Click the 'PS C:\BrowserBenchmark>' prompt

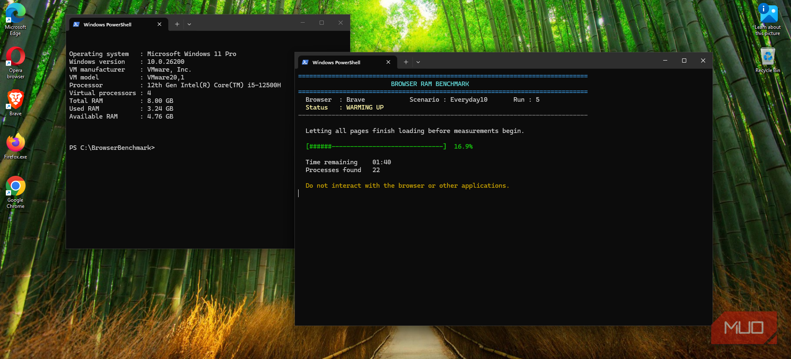(x=112, y=148)
